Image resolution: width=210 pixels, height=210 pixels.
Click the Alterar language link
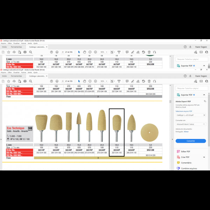[x=187, y=132]
